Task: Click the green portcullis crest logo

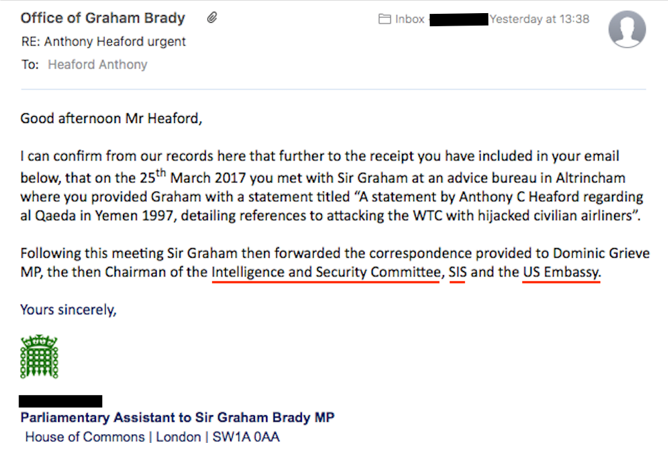Action: pyautogui.click(x=39, y=357)
